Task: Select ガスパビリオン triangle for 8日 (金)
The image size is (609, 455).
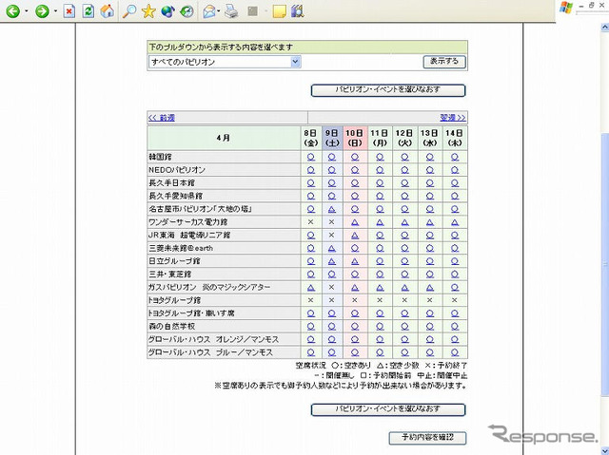Action: click(x=311, y=288)
